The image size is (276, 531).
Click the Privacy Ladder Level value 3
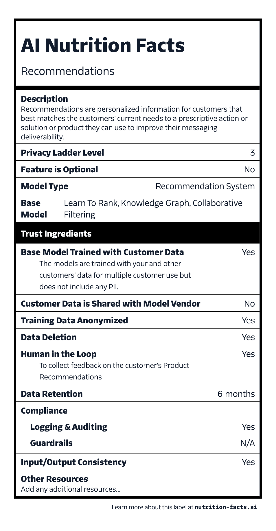click(x=252, y=153)
